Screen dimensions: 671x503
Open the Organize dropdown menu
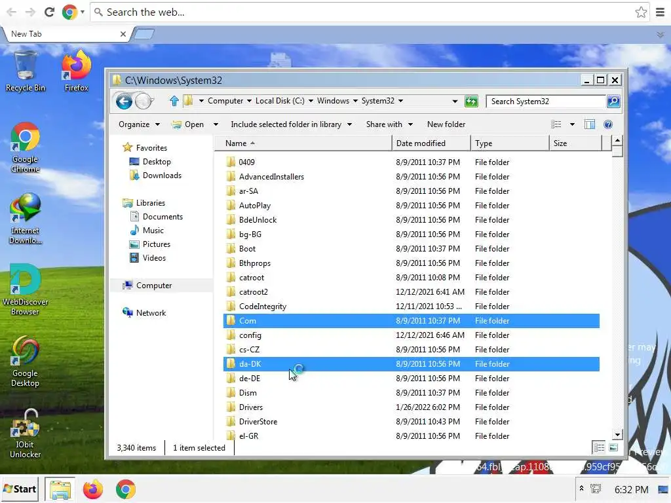[139, 124]
